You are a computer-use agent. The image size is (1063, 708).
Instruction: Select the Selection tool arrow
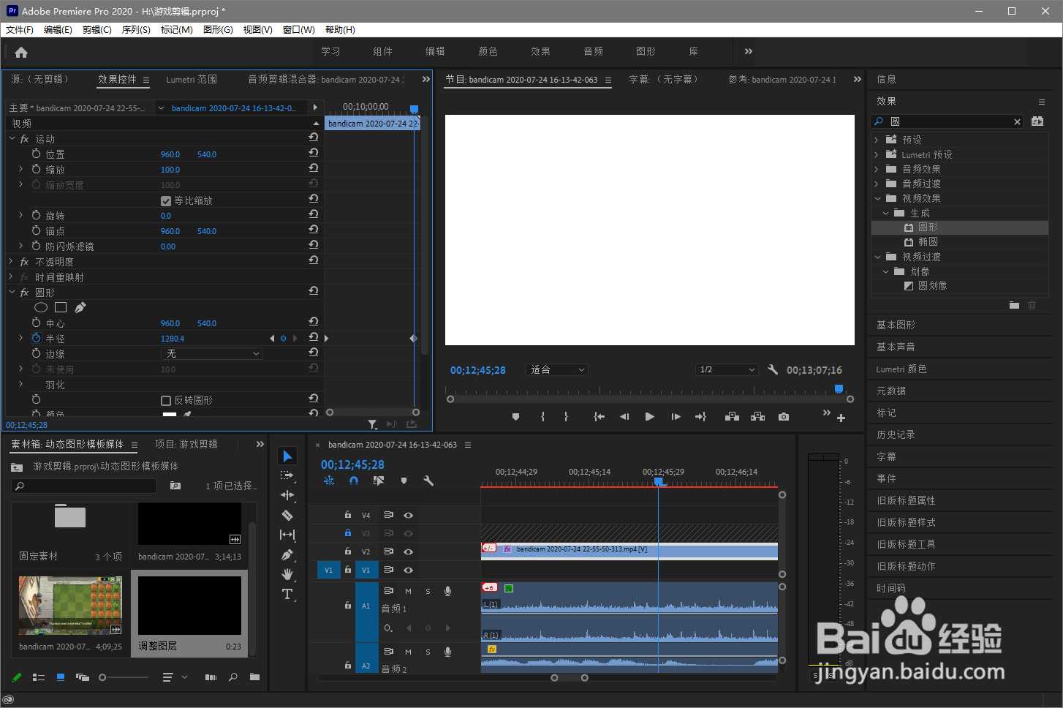pos(287,456)
